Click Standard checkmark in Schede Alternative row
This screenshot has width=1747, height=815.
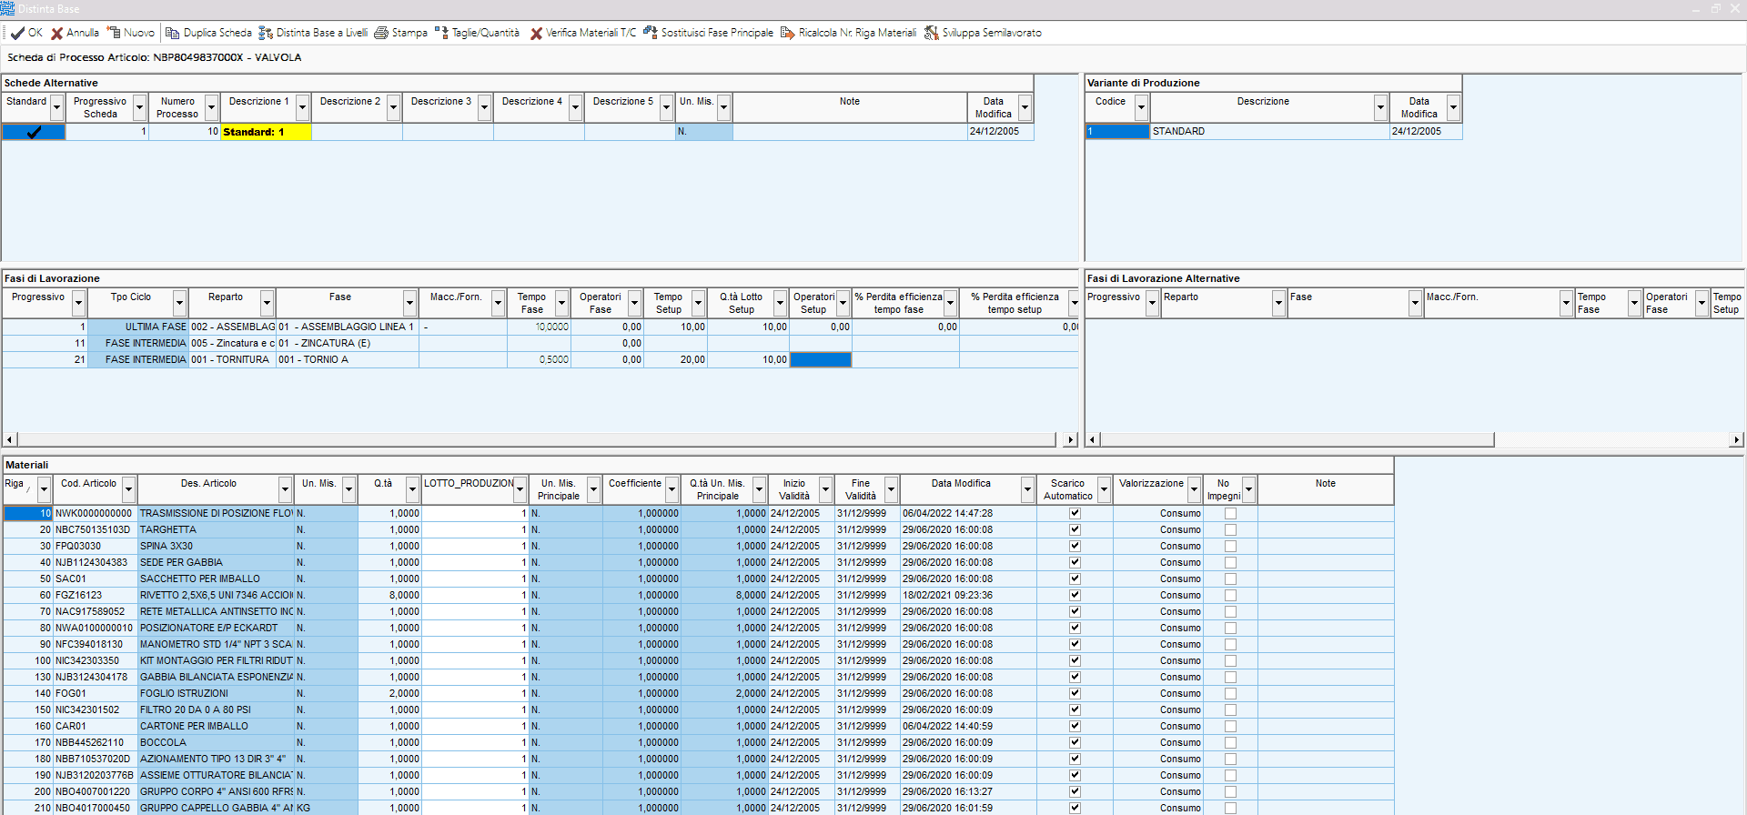pos(34,132)
